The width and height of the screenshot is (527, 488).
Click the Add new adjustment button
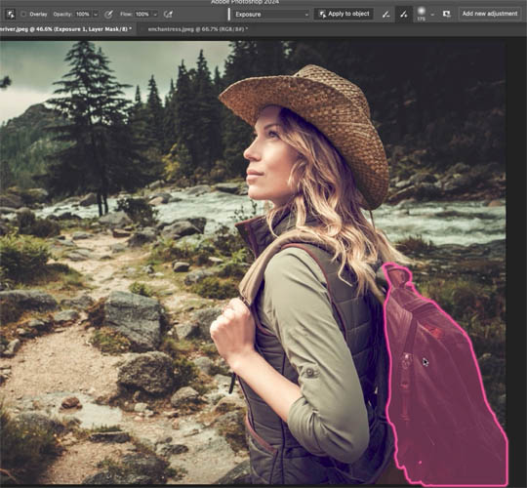(490, 14)
